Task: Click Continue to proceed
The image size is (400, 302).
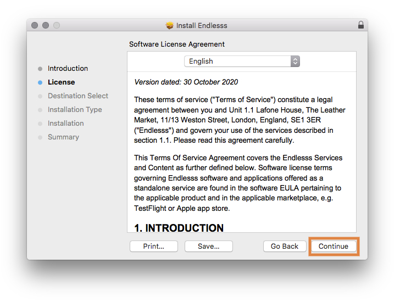Action: pyautogui.click(x=334, y=246)
